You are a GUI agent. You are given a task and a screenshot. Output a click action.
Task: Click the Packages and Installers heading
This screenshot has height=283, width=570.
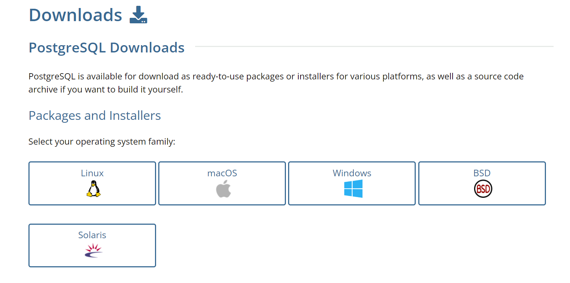click(x=95, y=115)
